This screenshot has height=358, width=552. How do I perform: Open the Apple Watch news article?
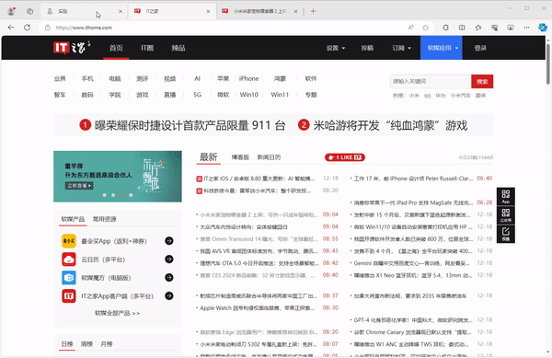tap(258, 308)
